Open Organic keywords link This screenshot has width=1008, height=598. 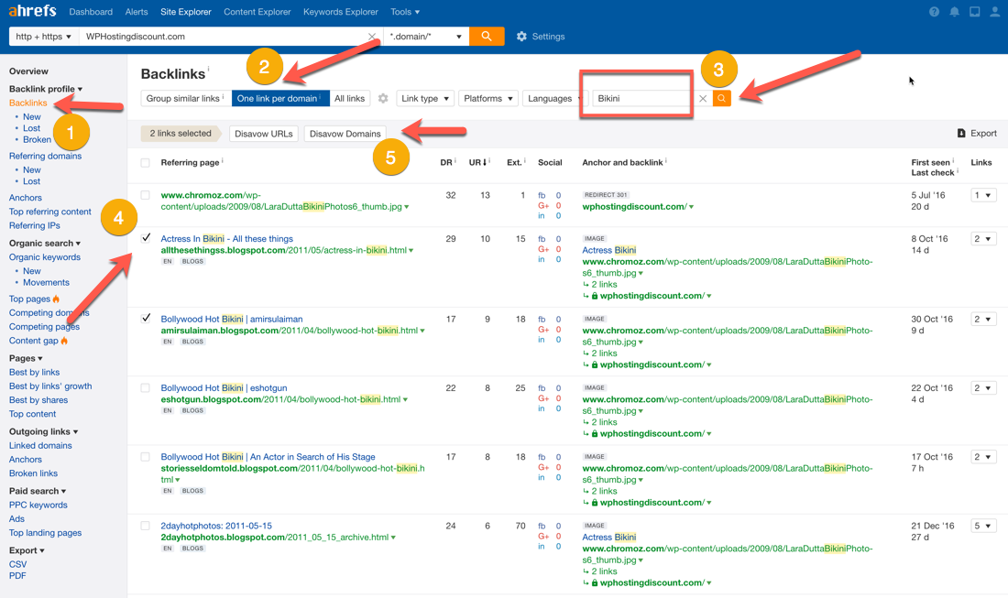(44, 257)
